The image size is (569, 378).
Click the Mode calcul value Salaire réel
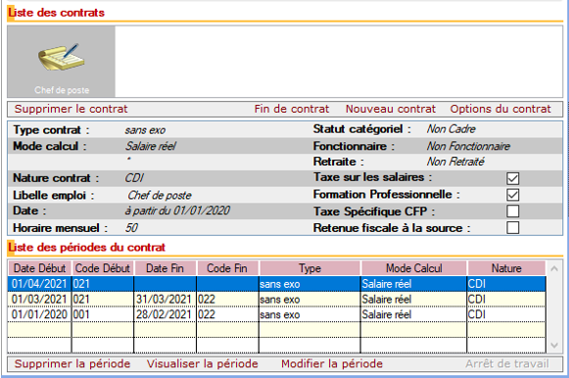[151, 146]
